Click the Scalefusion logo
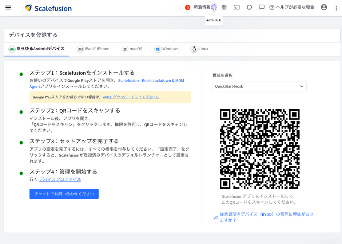Viewport: 342px width, 244px height. 48,8
